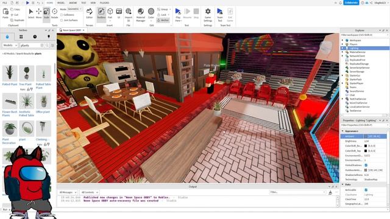This screenshot has width=390, height=219.
Task: Expand the TextChatService node in Explorer
Action: 342,99
